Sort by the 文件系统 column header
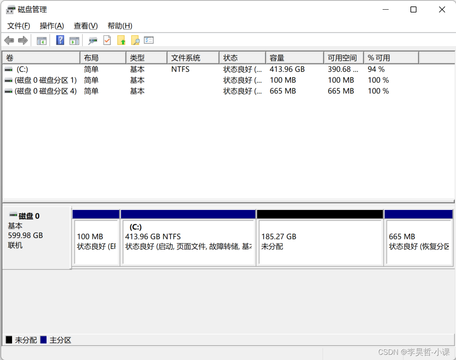The width and height of the screenshot is (456, 360). [x=194, y=58]
